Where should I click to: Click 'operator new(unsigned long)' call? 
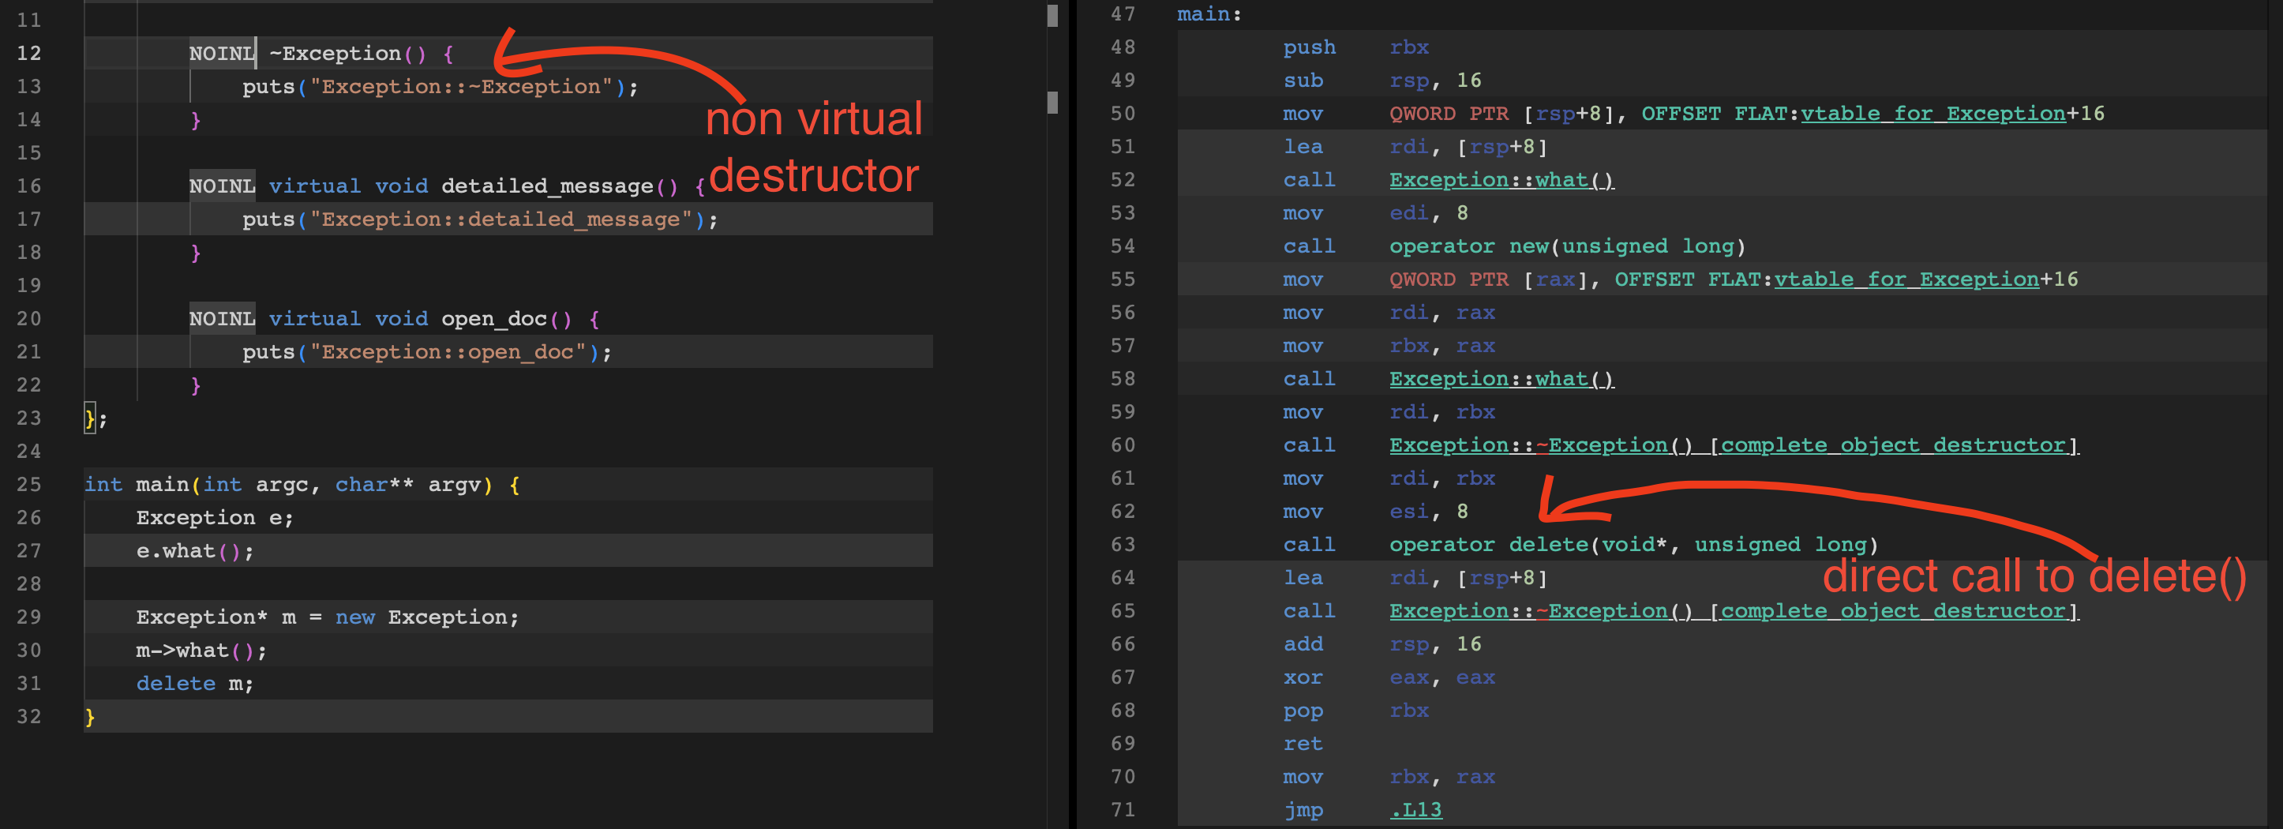point(1567,246)
